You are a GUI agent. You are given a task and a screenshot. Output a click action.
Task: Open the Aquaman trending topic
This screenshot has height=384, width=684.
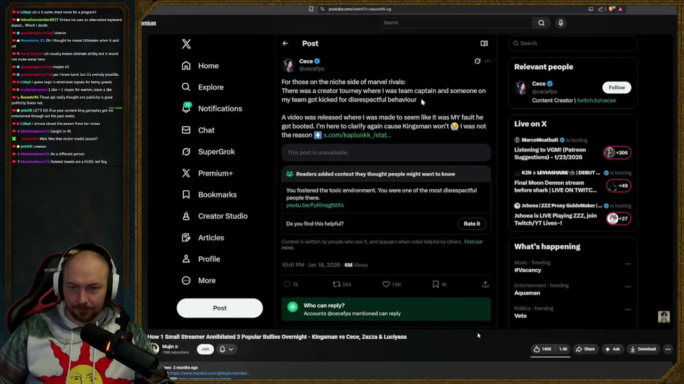(527, 293)
